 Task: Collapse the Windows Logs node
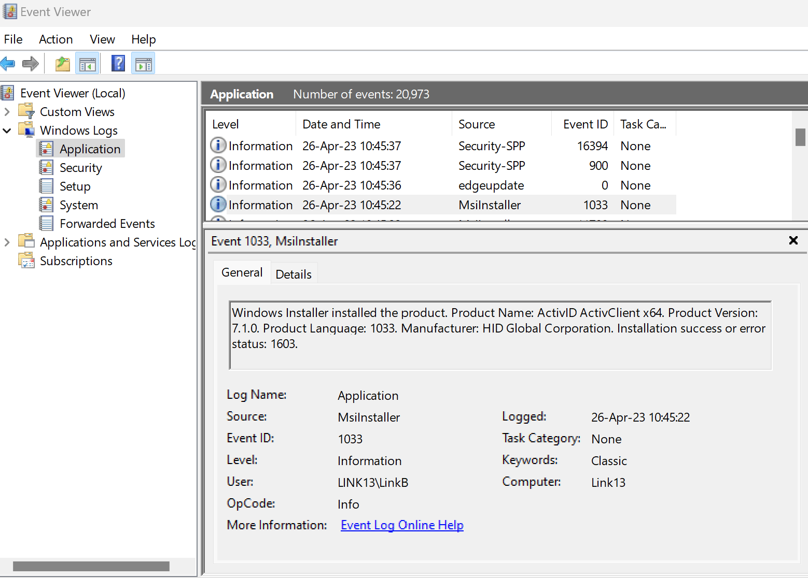click(7, 130)
